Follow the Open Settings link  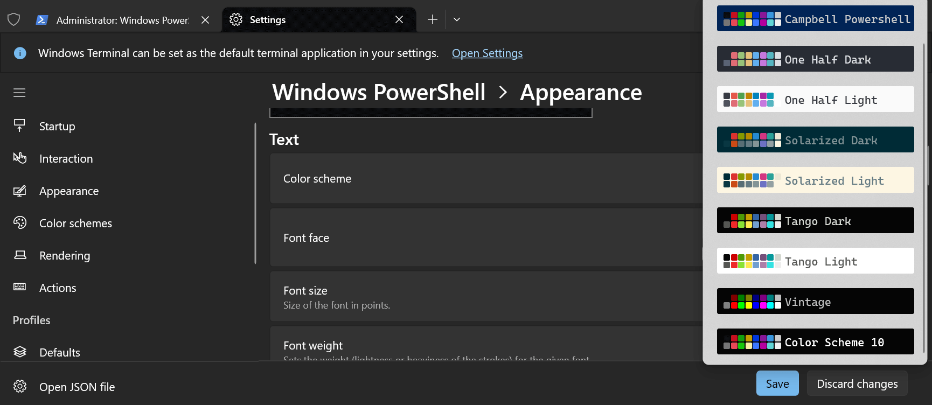coord(487,53)
